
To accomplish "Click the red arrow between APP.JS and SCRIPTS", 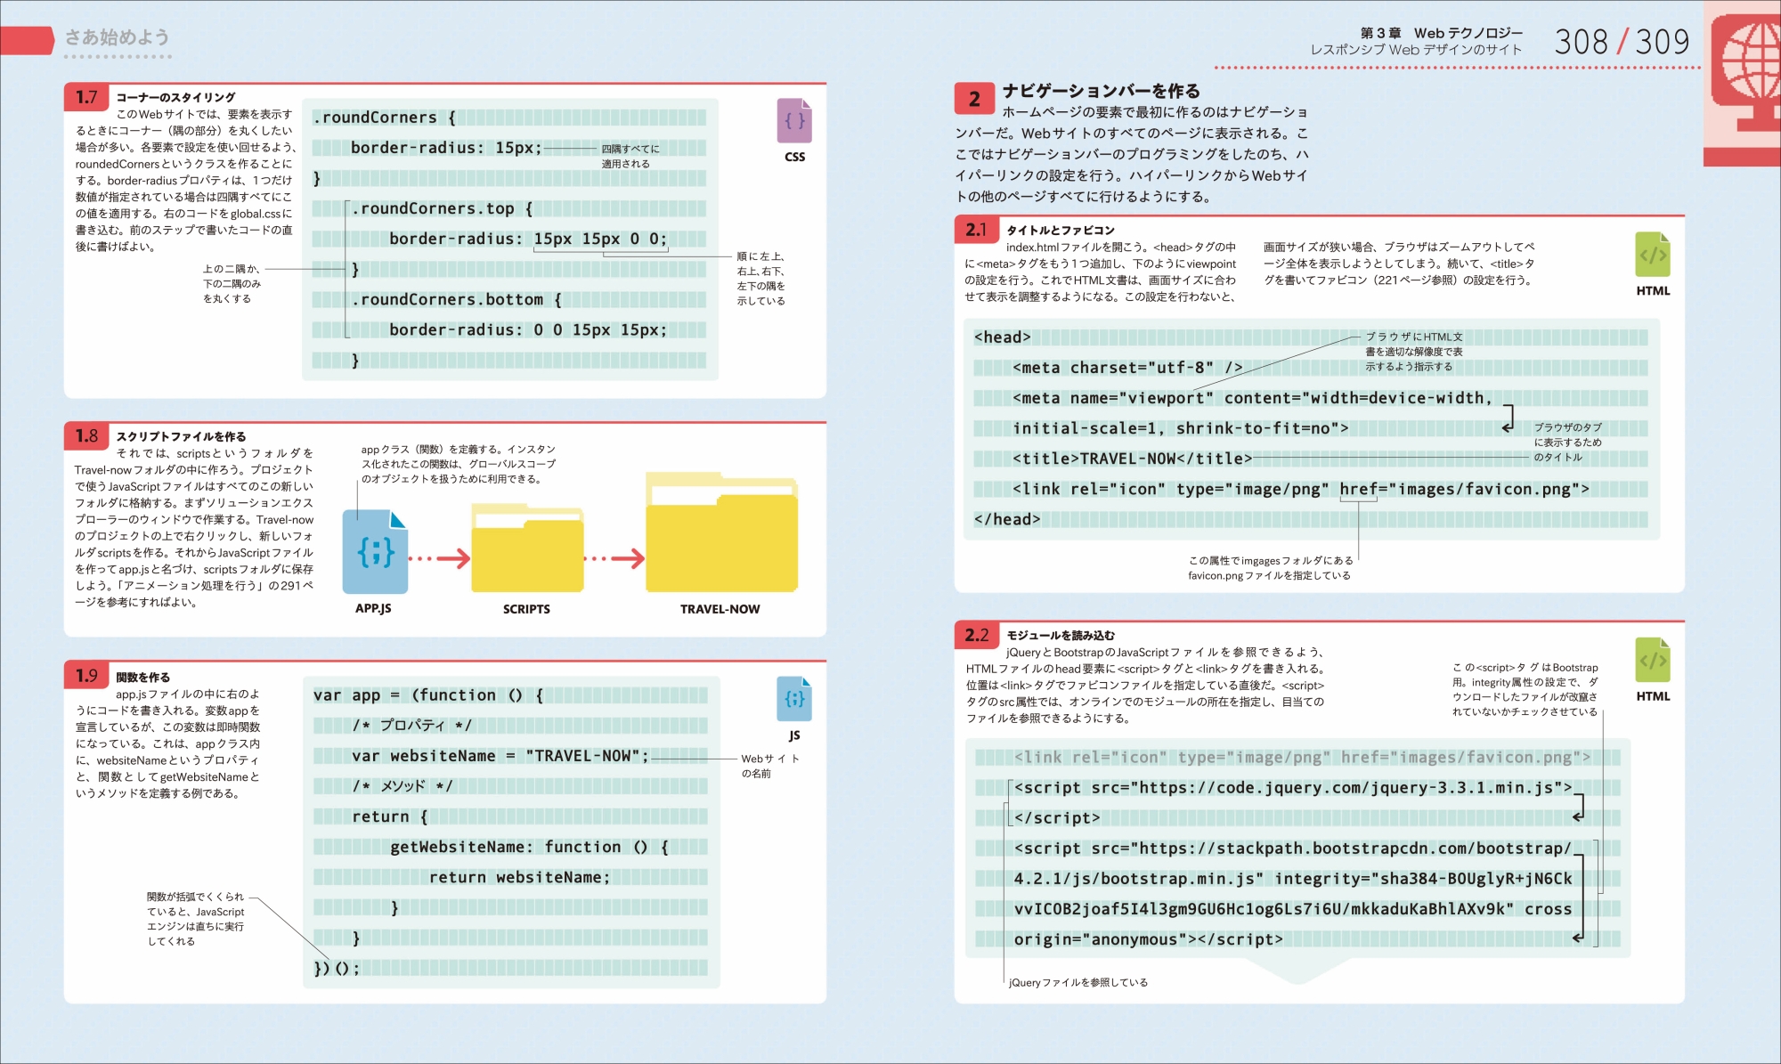I will click(x=439, y=559).
